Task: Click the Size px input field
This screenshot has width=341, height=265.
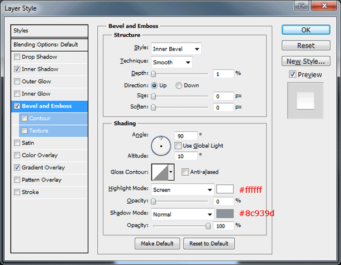Action: click(223, 96)
